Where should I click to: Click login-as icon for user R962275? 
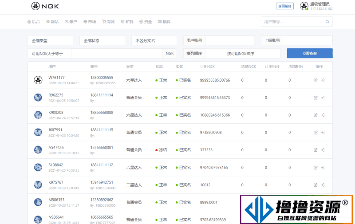click(x=323, y=98)
